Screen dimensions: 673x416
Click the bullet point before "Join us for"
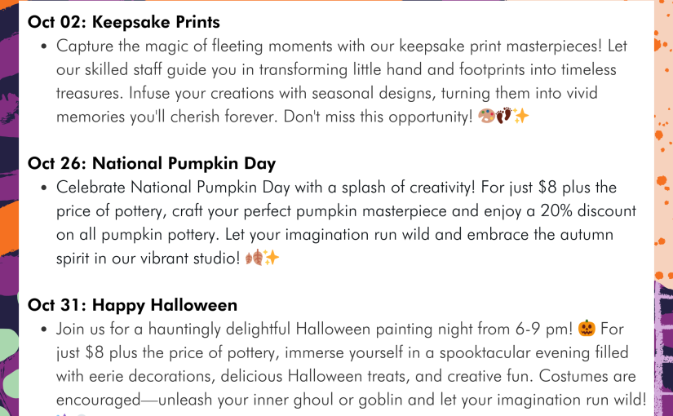[44, 330]
